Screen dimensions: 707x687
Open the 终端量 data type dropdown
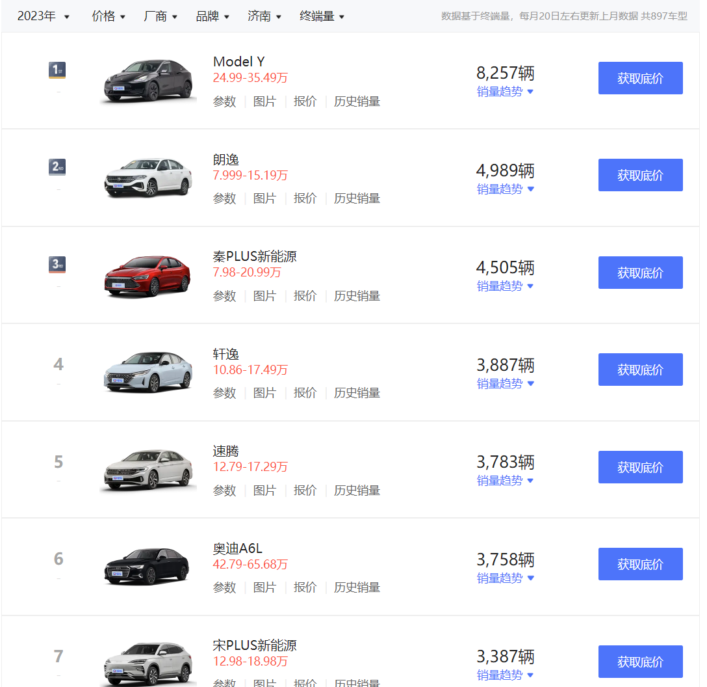(x=322, y=16)
